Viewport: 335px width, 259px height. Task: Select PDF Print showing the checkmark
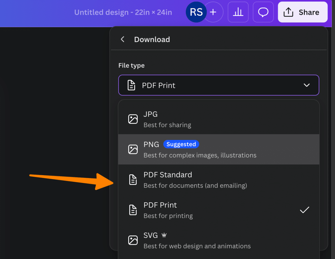coord(304,210)
